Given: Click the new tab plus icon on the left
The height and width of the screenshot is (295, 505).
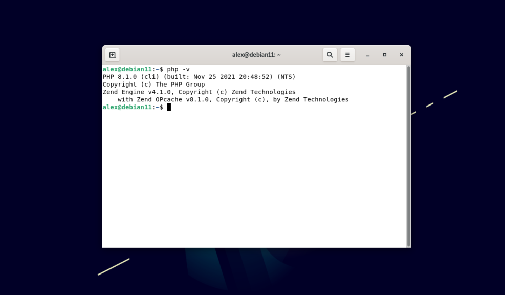Looking at the screenshot, I should pos(112,54).
